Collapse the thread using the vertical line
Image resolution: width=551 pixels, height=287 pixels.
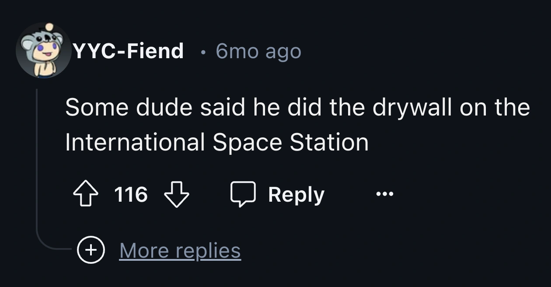click(37, 166)
